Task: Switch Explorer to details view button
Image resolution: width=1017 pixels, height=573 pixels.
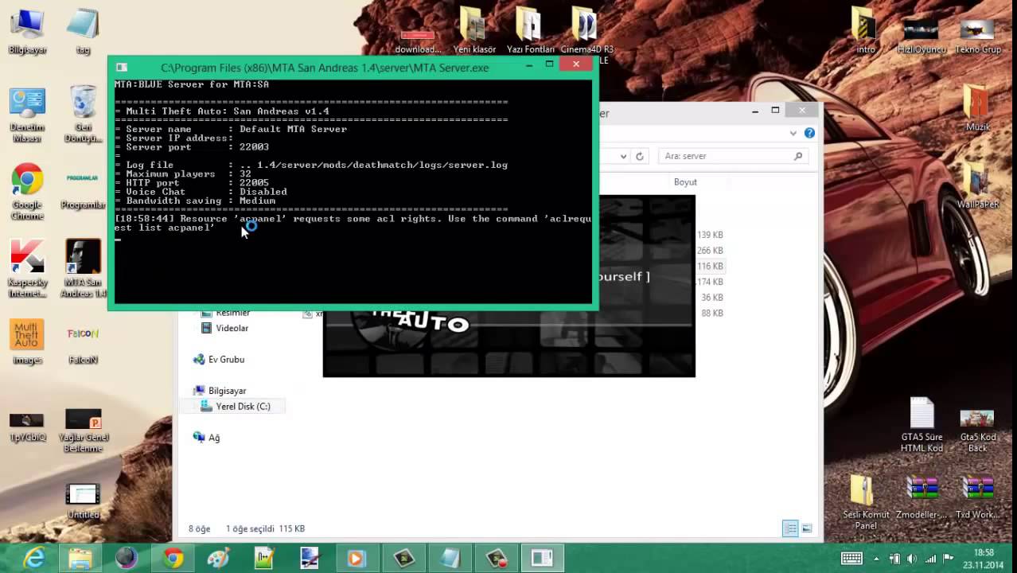Action: 790,528
